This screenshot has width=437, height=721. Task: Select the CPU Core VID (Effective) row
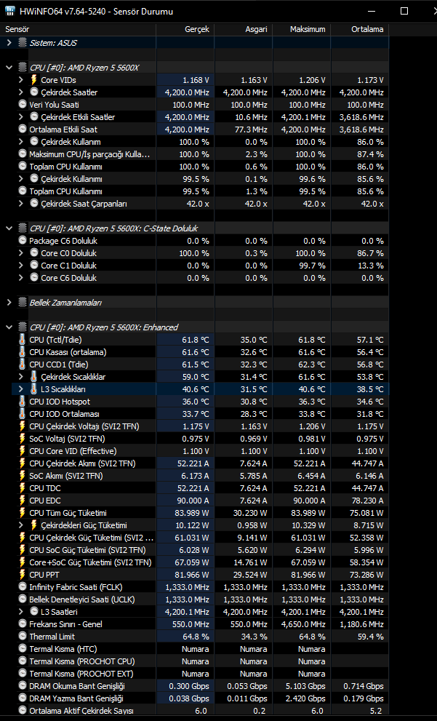195,451
